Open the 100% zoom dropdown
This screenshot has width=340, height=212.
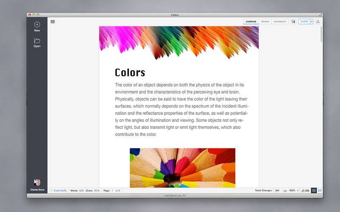click(x=294, y=190)
